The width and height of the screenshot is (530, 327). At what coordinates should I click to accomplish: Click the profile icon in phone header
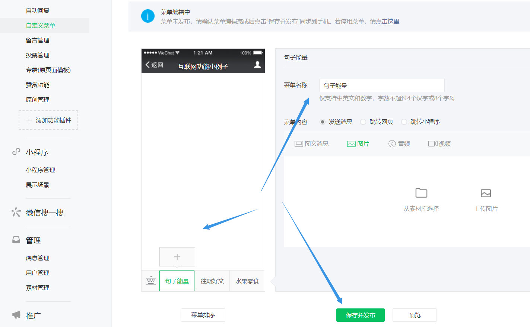(x=257, y=65)
